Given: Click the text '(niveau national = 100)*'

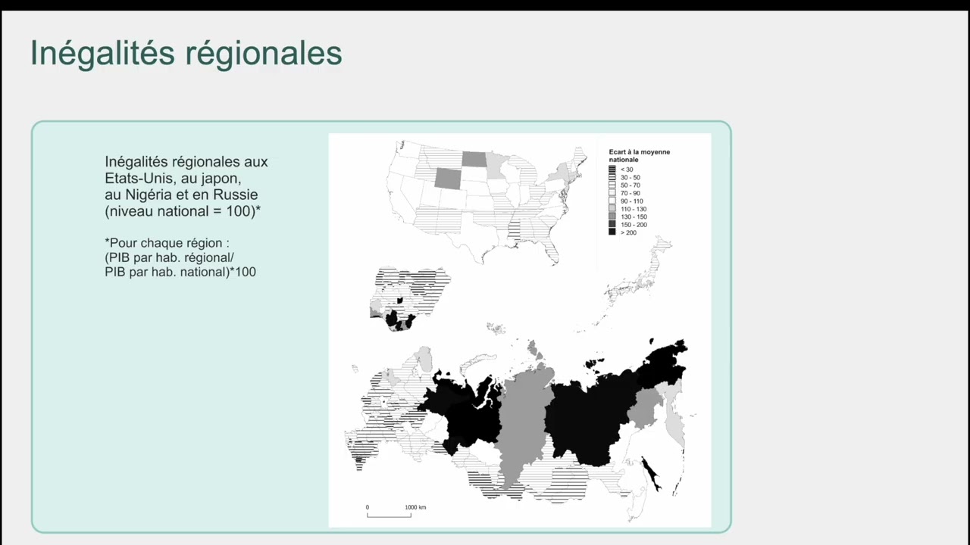Looking at the screenshot, I should click(183, 212).
